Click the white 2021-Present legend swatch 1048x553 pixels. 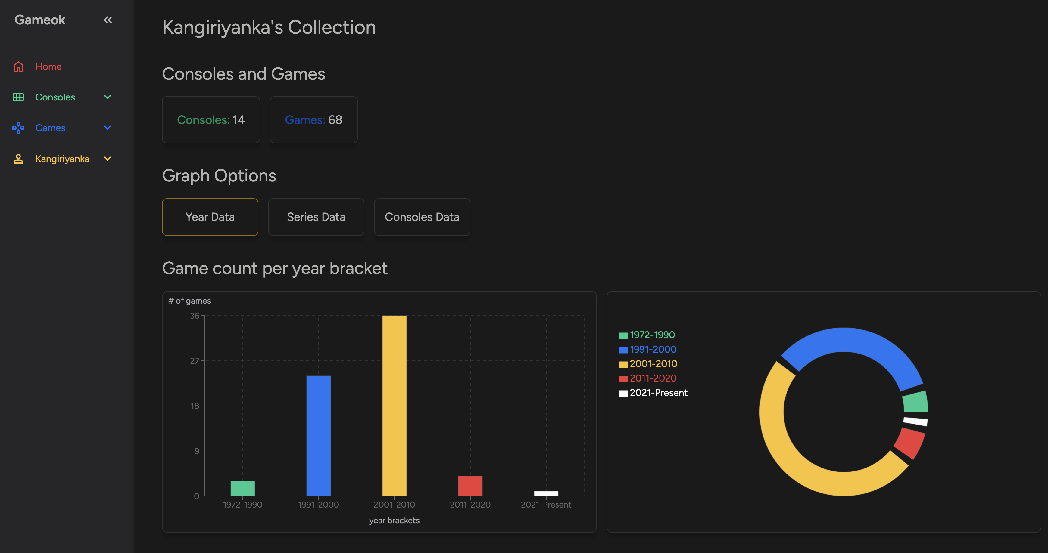pyautogui.click(x=623, y=393)
